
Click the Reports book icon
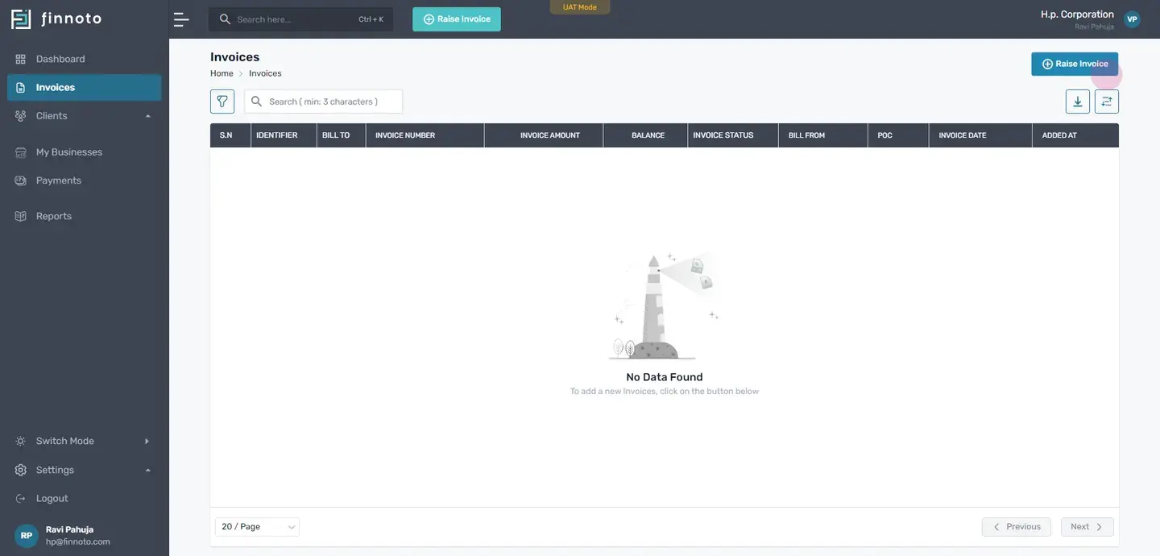pyautogui.click(x=21, y=216)
